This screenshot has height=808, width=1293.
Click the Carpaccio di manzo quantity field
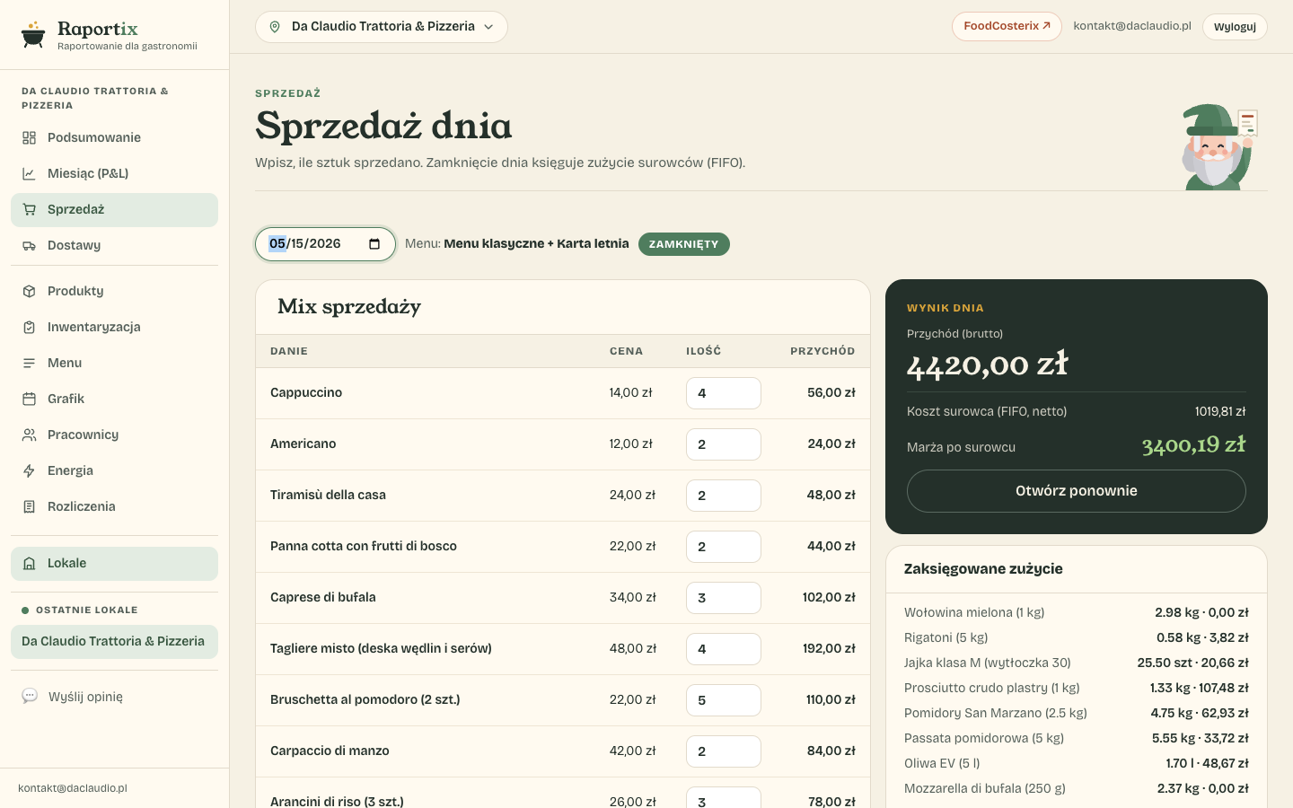pos(724,751)
